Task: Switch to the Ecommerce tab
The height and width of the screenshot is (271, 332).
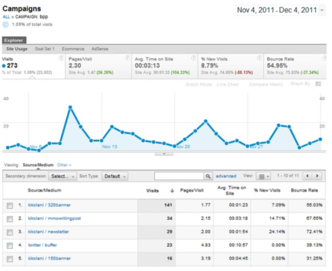Action: 73,49
